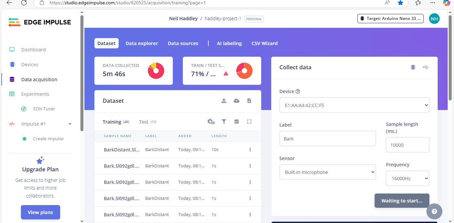Click the filter samples funnel icon
The width and height of the screenshot is (454, 223).
(224, 122)
